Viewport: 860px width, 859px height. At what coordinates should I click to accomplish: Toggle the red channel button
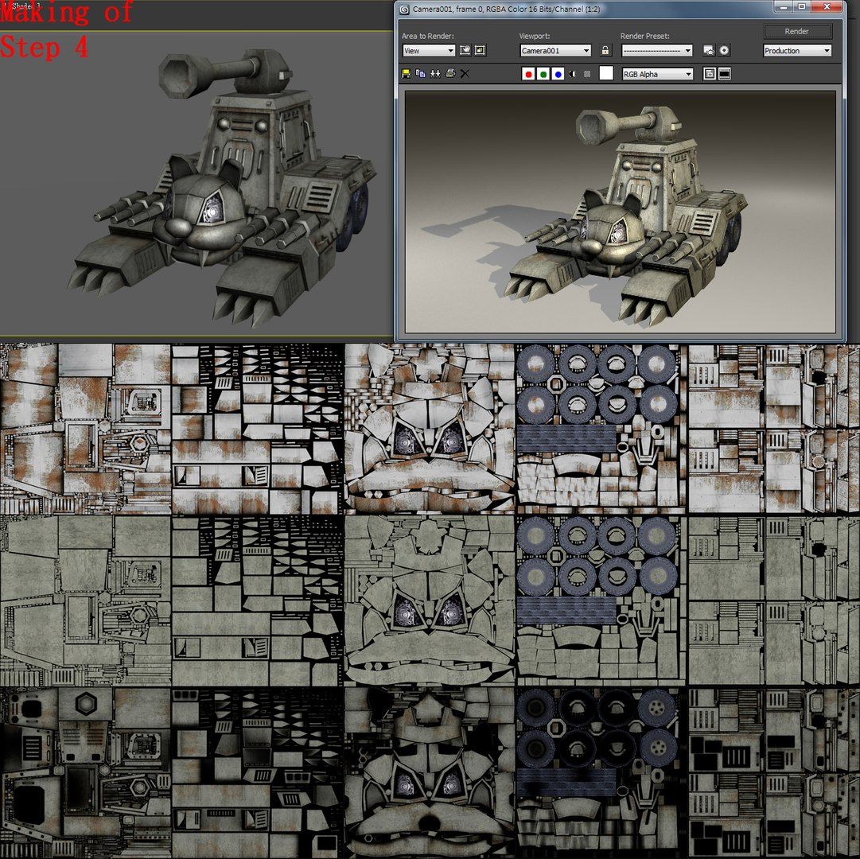point(528,74)
